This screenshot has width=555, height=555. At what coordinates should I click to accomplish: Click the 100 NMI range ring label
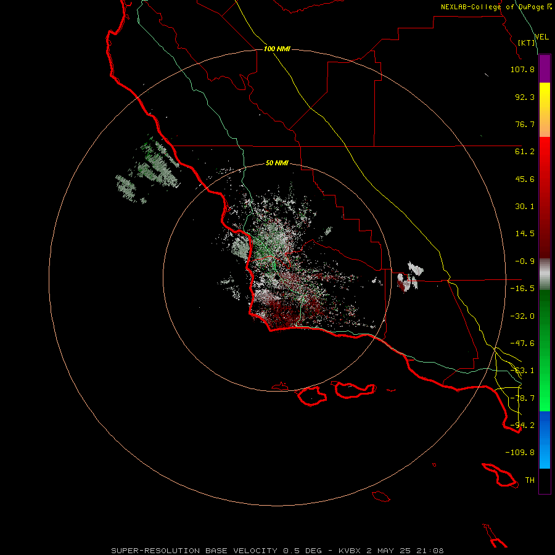pos(277,49)
